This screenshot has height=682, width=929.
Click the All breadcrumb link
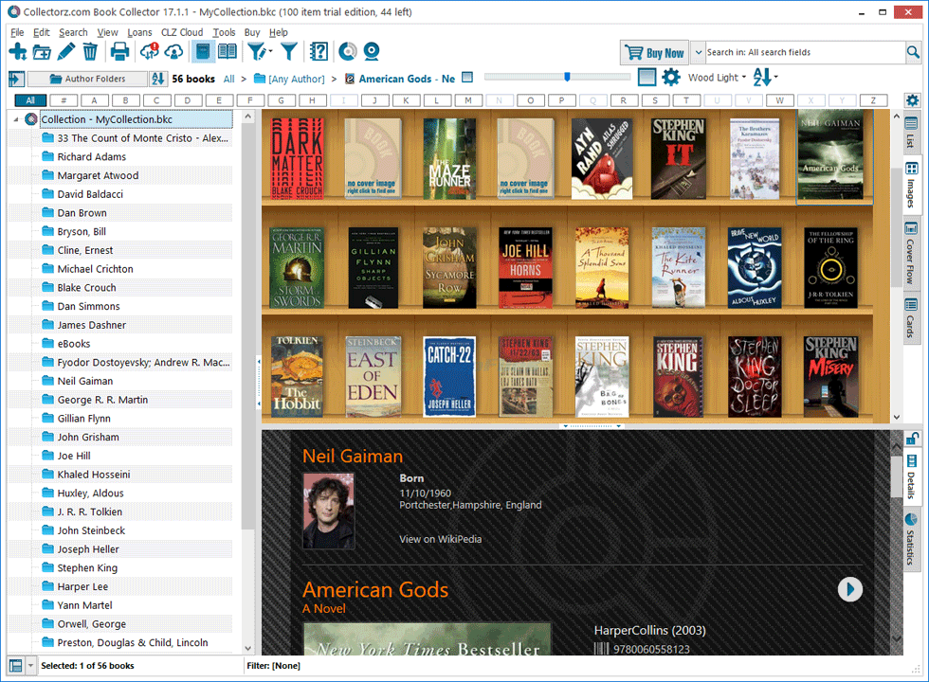pos(228,79)
